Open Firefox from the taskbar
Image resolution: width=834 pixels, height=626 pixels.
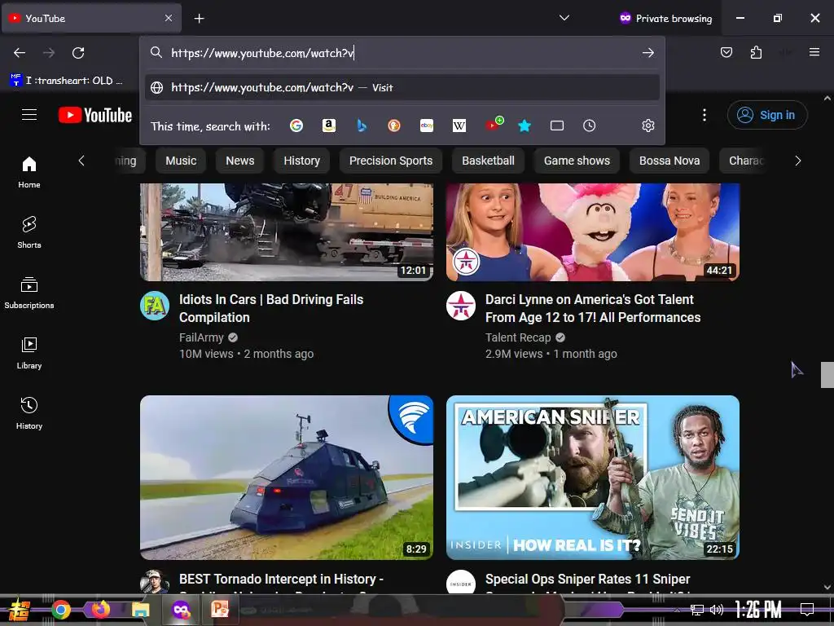(x=100, y=610)
